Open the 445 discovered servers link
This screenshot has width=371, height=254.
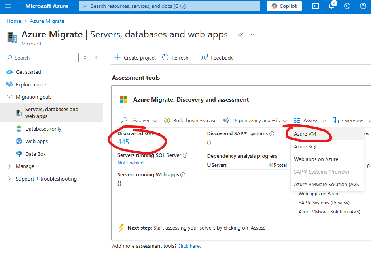pyautogui.click(x=123, y=142)
